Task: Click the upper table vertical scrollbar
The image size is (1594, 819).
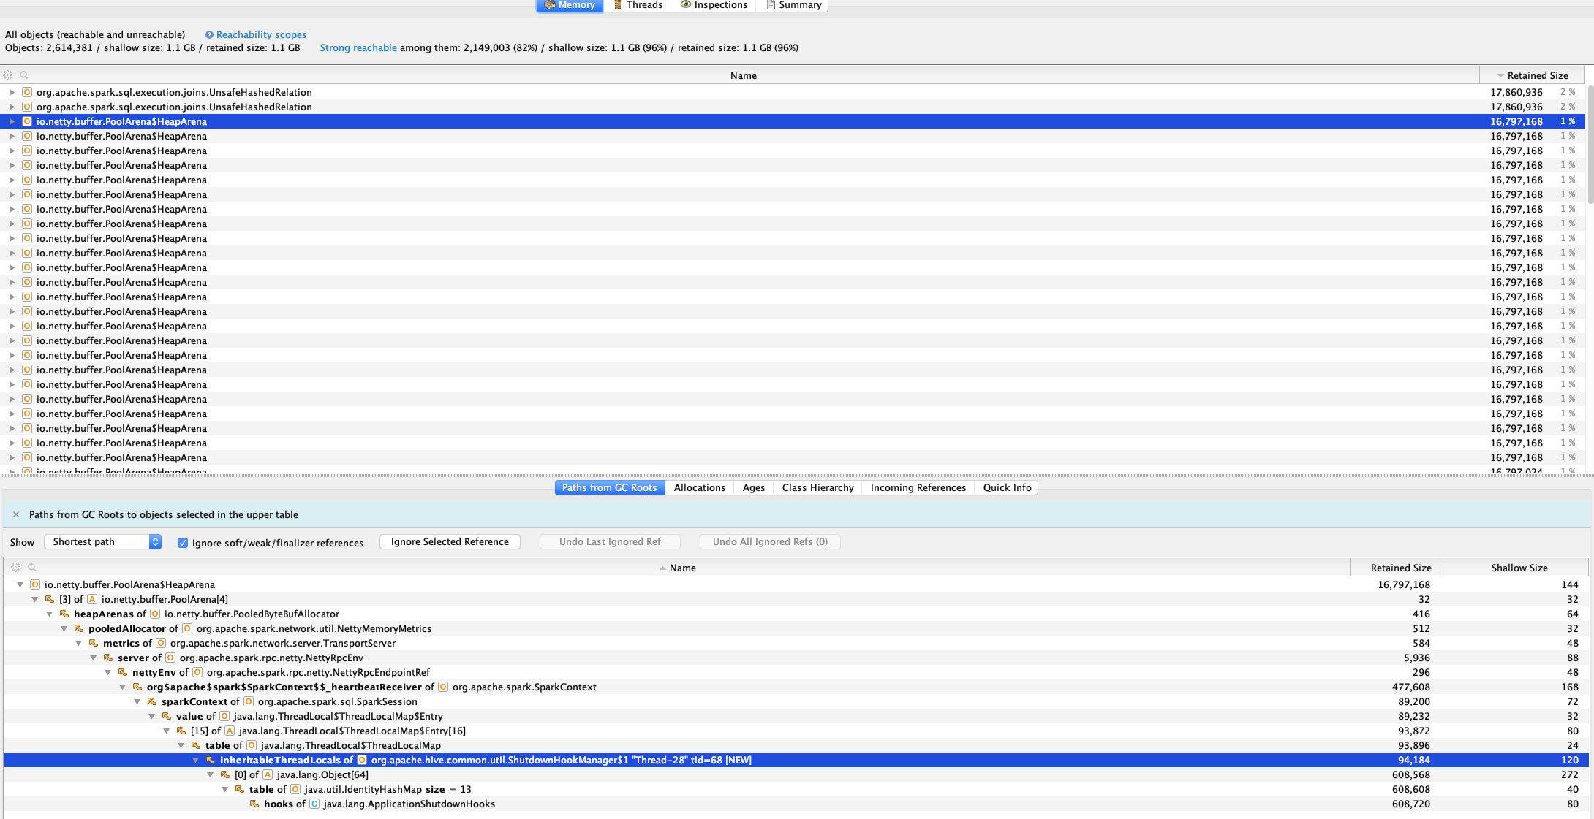Action: pos(1590,146)
